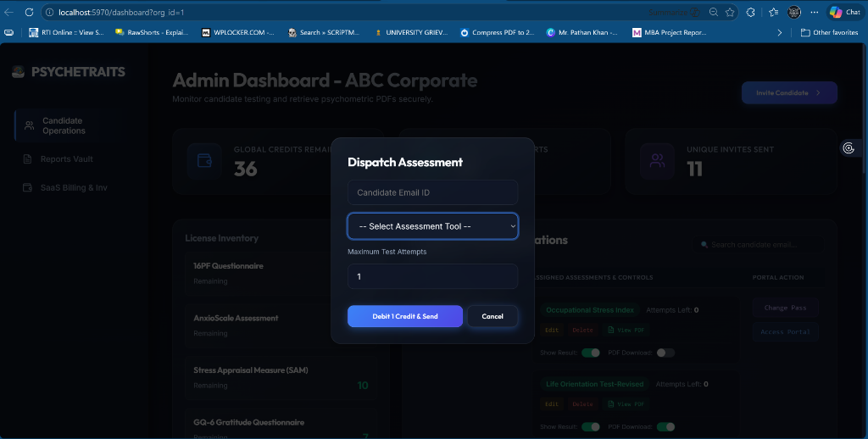Open Reports Vault in sidebar
This screenshot has height=439, width=868.
point(69,158)
